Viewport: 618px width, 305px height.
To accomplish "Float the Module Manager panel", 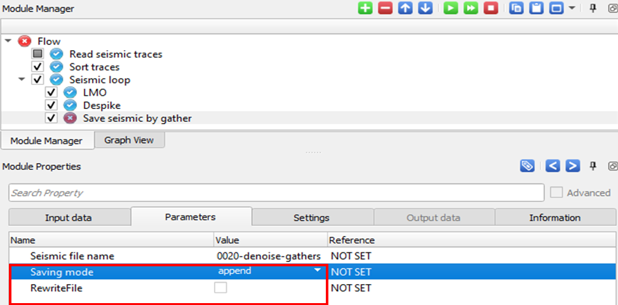I will pos(614,8).
